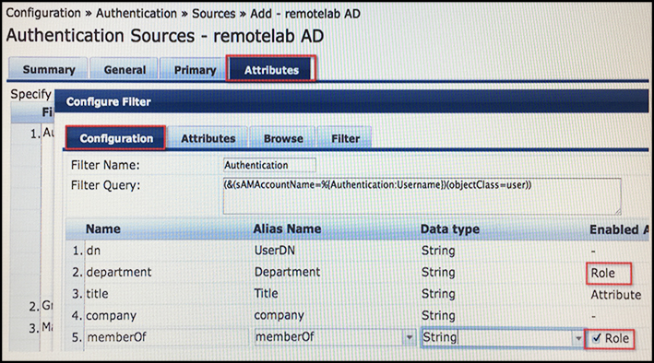The height and width of the screenshot is (363, 654).
Task: Select the Configuration filter tab
Action: pos(116,138)
